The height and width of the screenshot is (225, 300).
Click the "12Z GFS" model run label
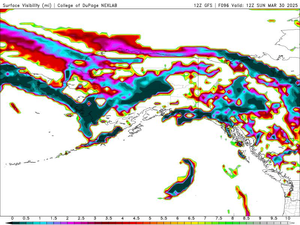[x=203, y=5]
